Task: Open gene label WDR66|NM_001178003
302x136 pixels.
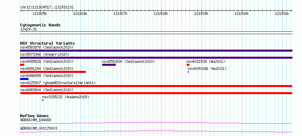Action: pyautogui.click(x=39, y=128)
